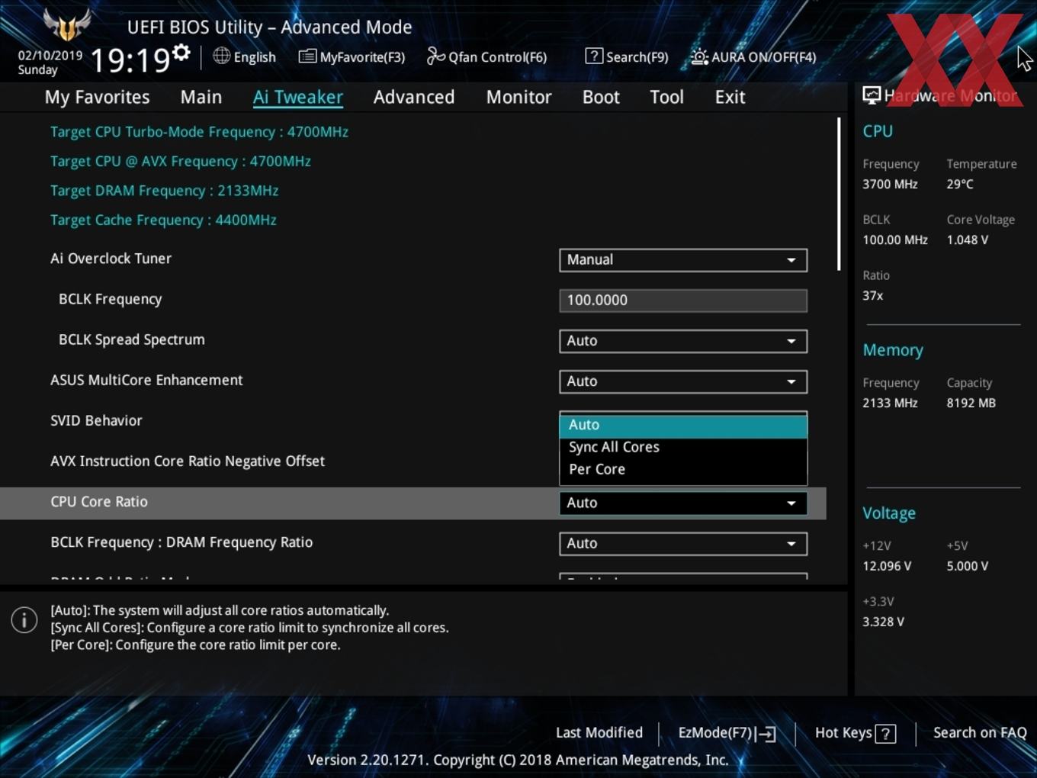Viewport: 1037px width, 778px height.
Task: Click the Ai Overclock Tuner label
Action: (x=111, y=259)
